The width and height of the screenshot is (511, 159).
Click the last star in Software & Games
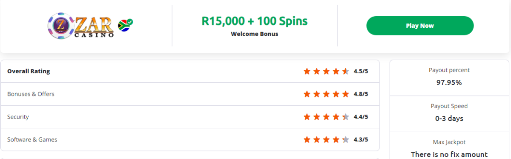[x=346, y=139]
